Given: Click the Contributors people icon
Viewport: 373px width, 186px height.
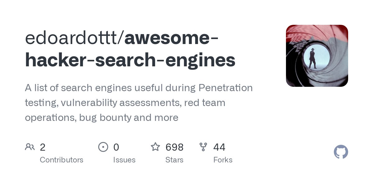Looking at the screenshot, I should [x=30, y=147].
